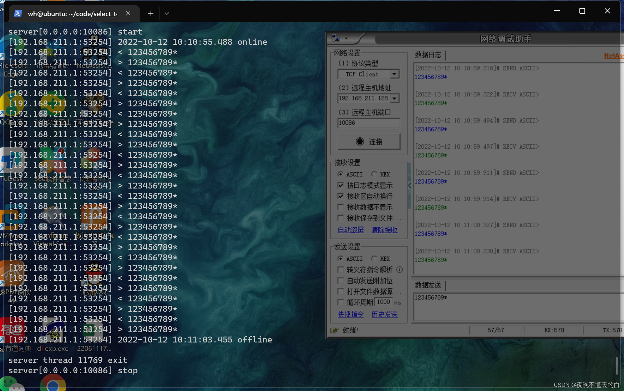Image resolution: width=624 pixels, height=391 pixels.
Task: Click the PowerShell icon in terminal tab
Action: click(x=18, y=14)
